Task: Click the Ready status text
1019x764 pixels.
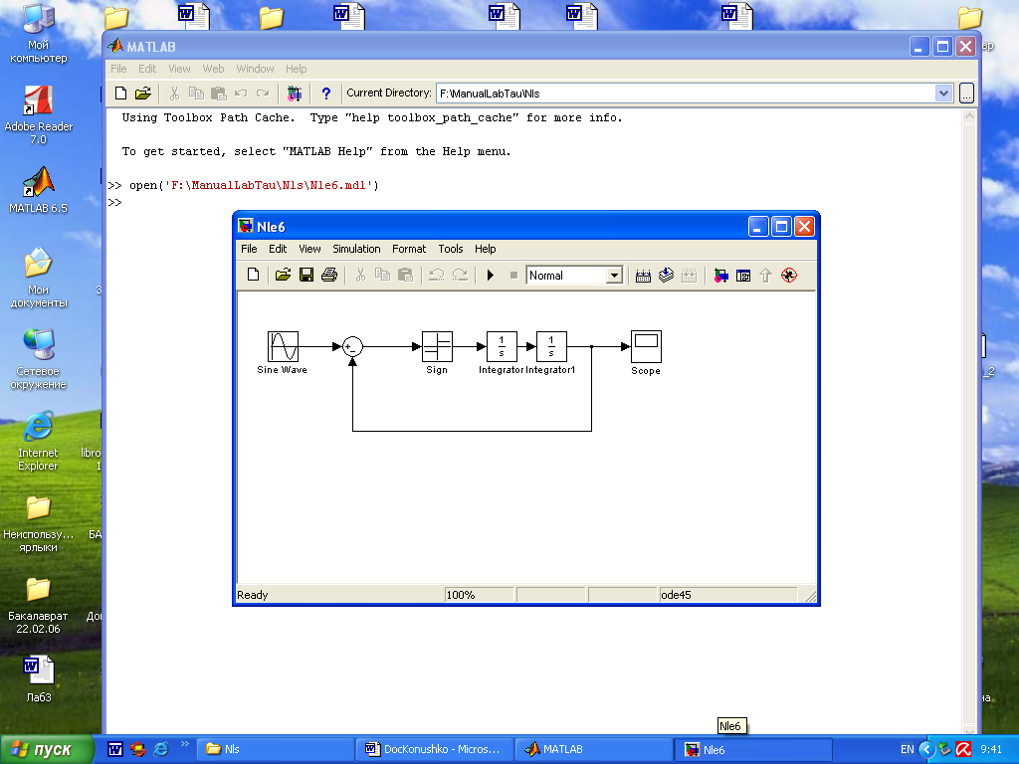Action: click(252, 595)
